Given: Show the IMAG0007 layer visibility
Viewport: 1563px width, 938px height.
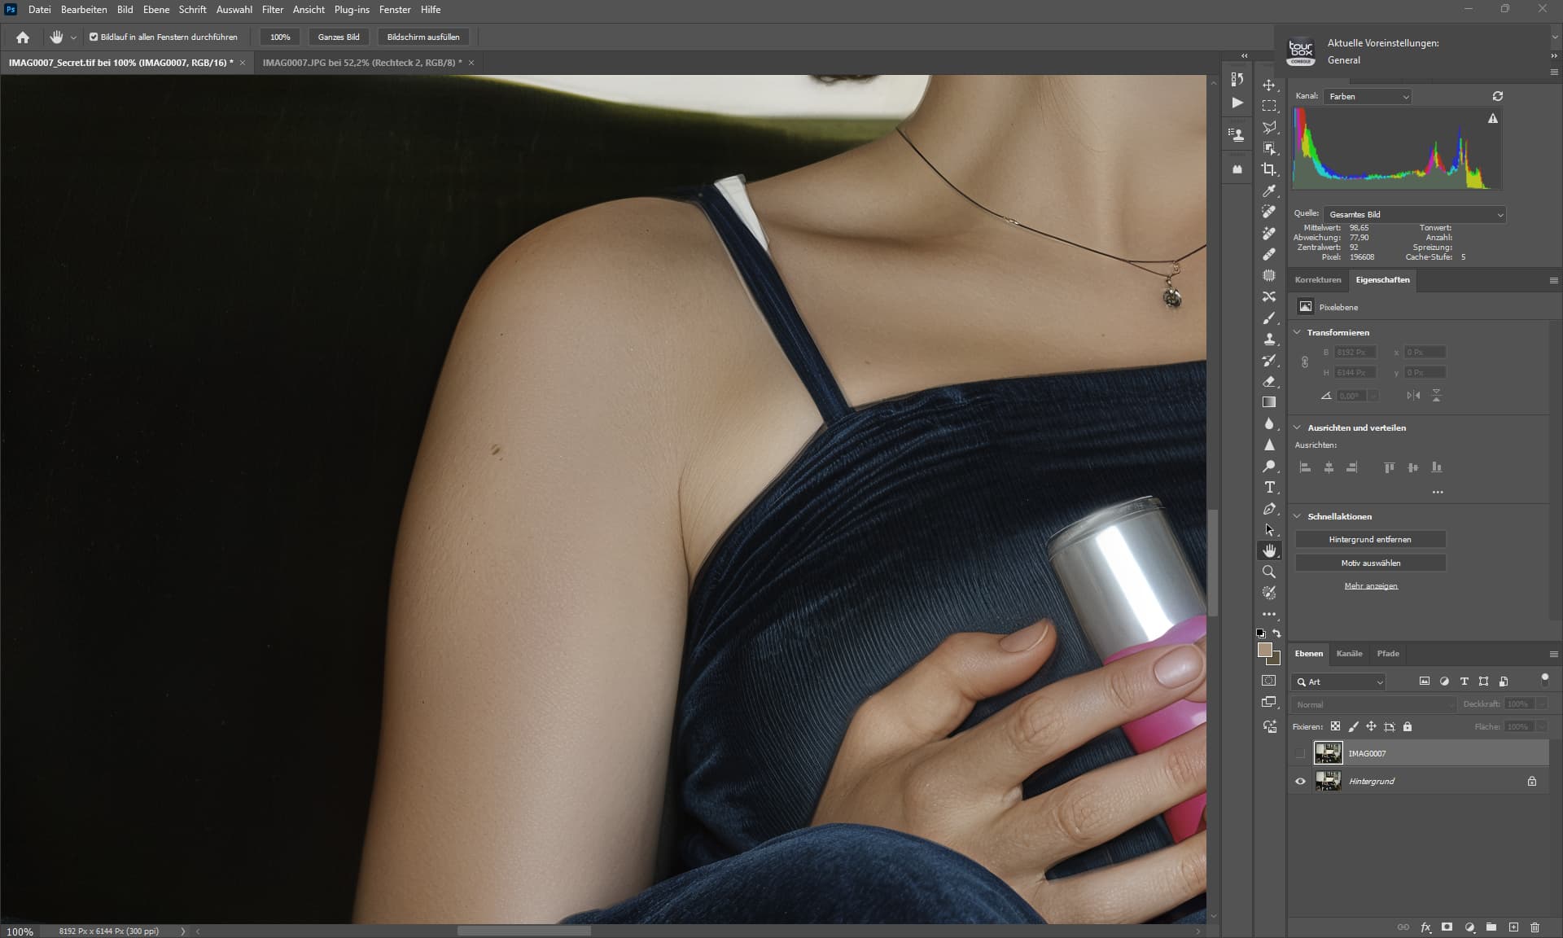Looking at the screenshot, I should coord(1300,753).
